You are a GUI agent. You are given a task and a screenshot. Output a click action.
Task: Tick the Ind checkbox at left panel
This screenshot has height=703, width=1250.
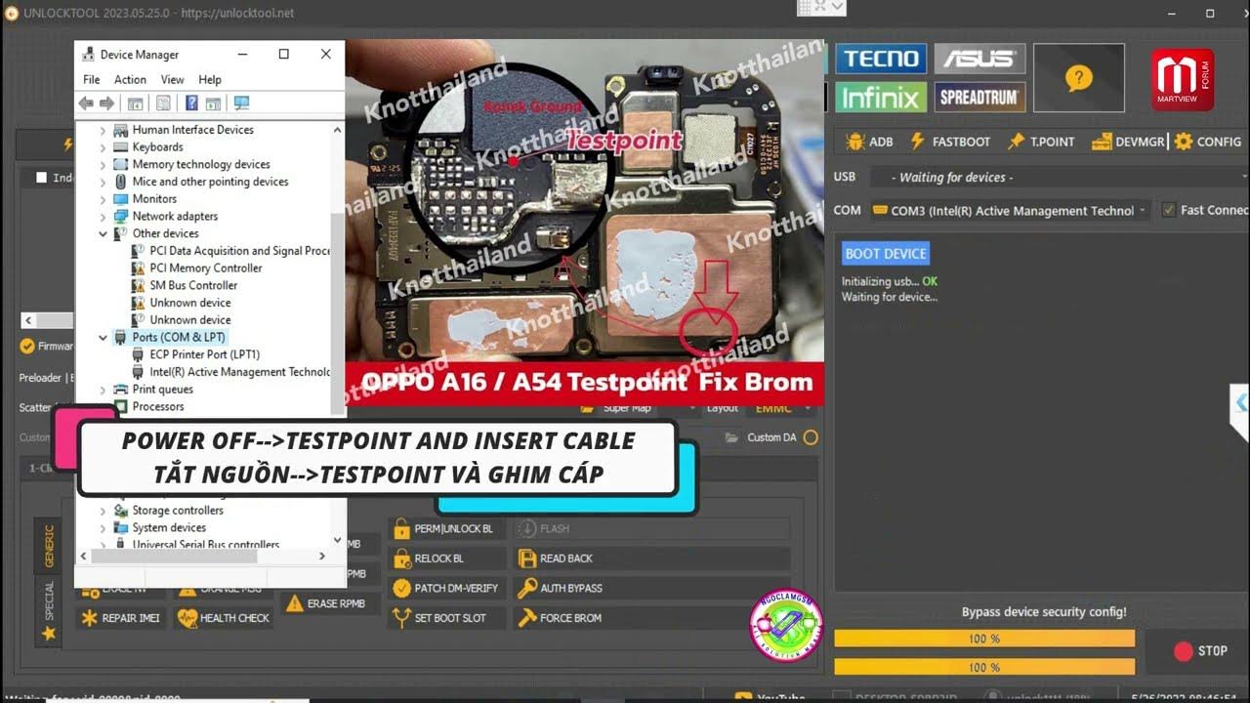[x=41, y=178]
